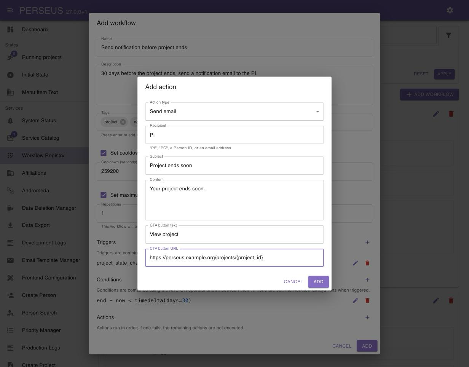Viewport: 469px width, 367px height.
Task: Click the CTA button text field
Action: pos(234,235)
